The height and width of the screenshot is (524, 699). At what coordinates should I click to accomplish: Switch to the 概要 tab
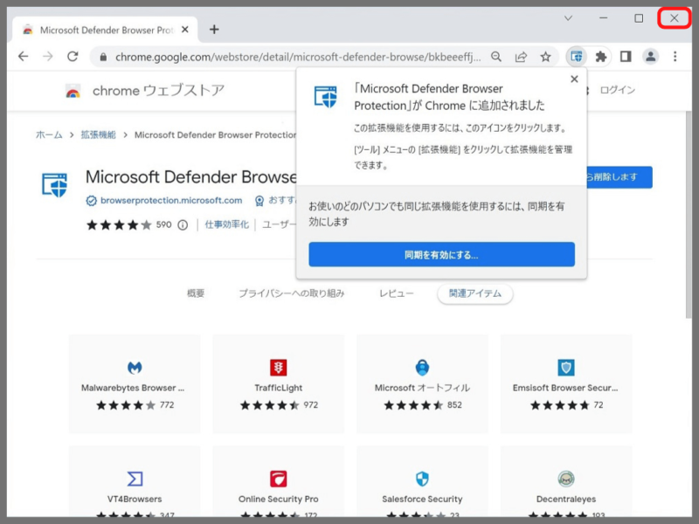coord(194,294)
